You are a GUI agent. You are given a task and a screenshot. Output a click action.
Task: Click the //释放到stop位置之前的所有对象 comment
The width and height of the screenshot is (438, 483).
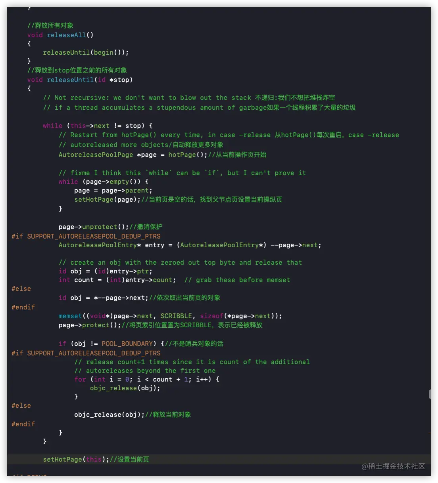click(x=77, y=70)
